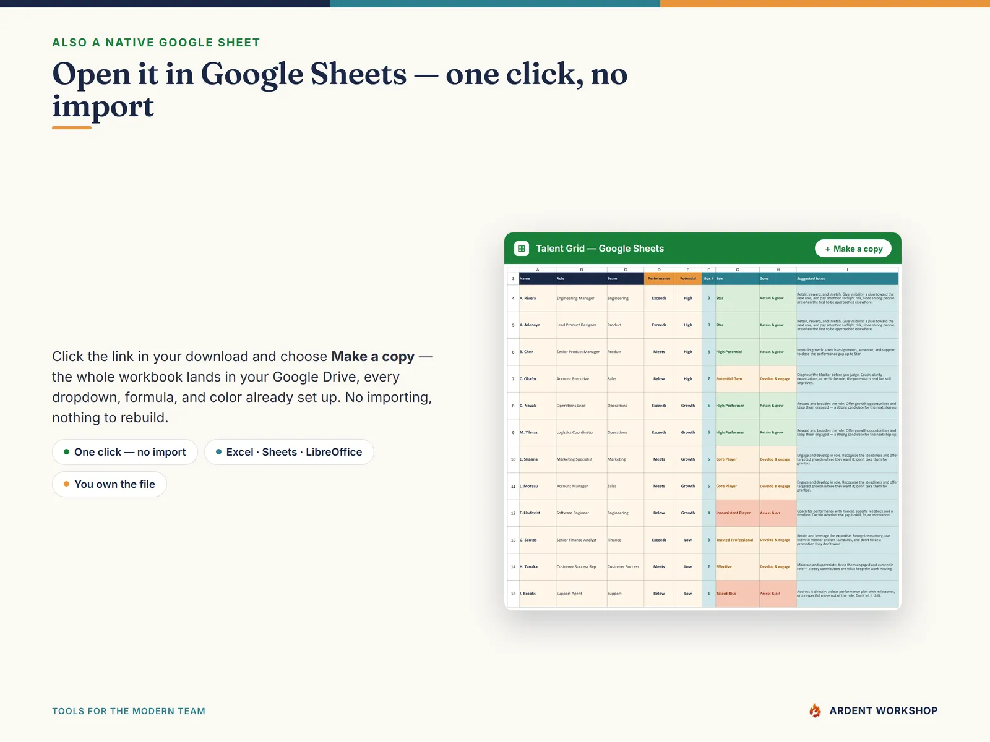Click the Zone header cell
The height and width of the screenshot is (742, 990).
click(778, 279)
